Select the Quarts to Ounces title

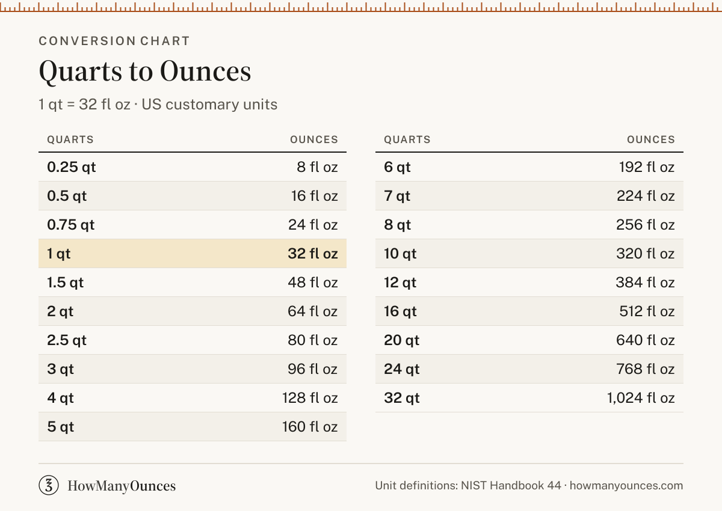145,72
